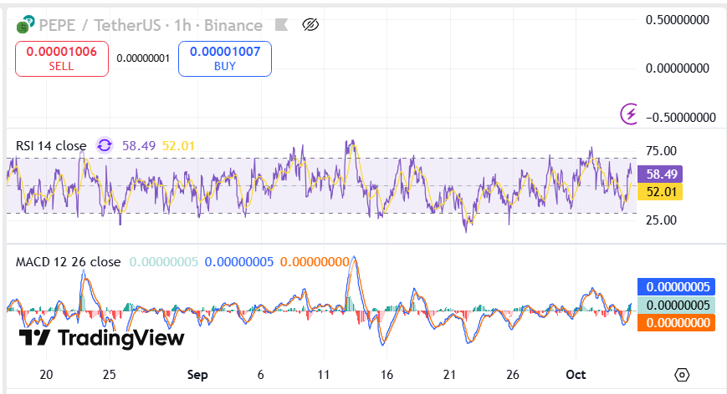The image size is (727, 394).
Task: Click the PEPE coin logo icon
Action: (25, 24)
